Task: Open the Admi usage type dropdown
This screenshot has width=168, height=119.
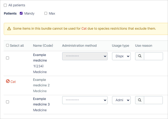Action: pyautogui.click(x=121, y=100)
